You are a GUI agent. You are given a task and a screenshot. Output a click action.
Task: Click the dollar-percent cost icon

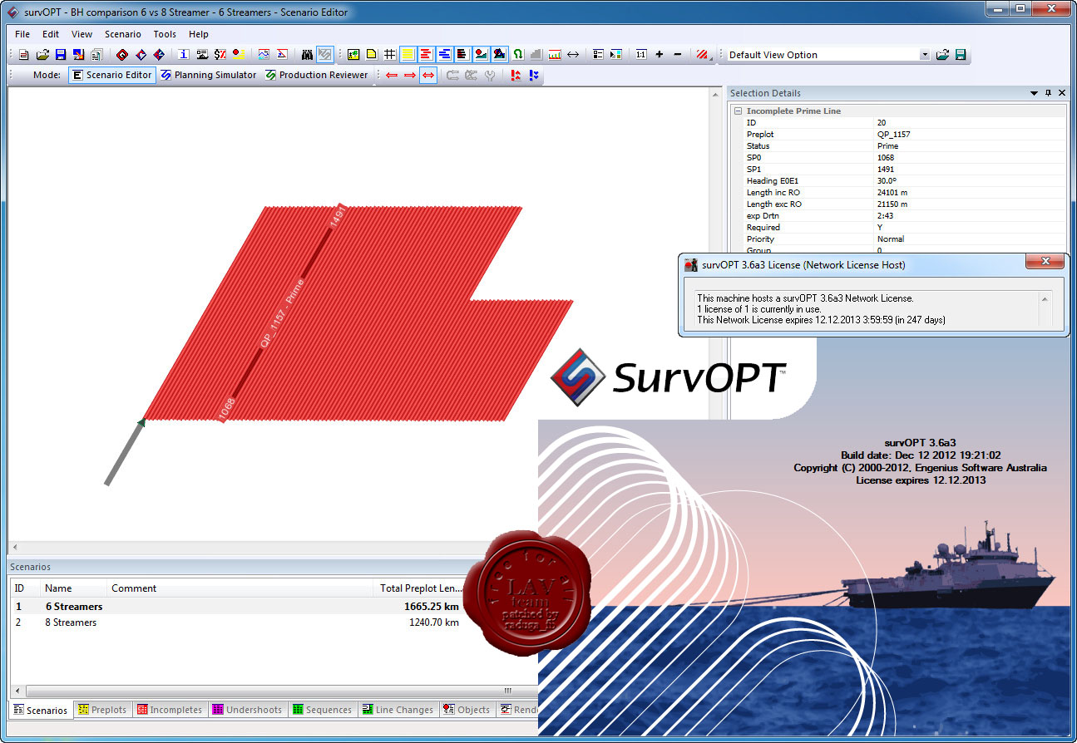tap(220, 55)
